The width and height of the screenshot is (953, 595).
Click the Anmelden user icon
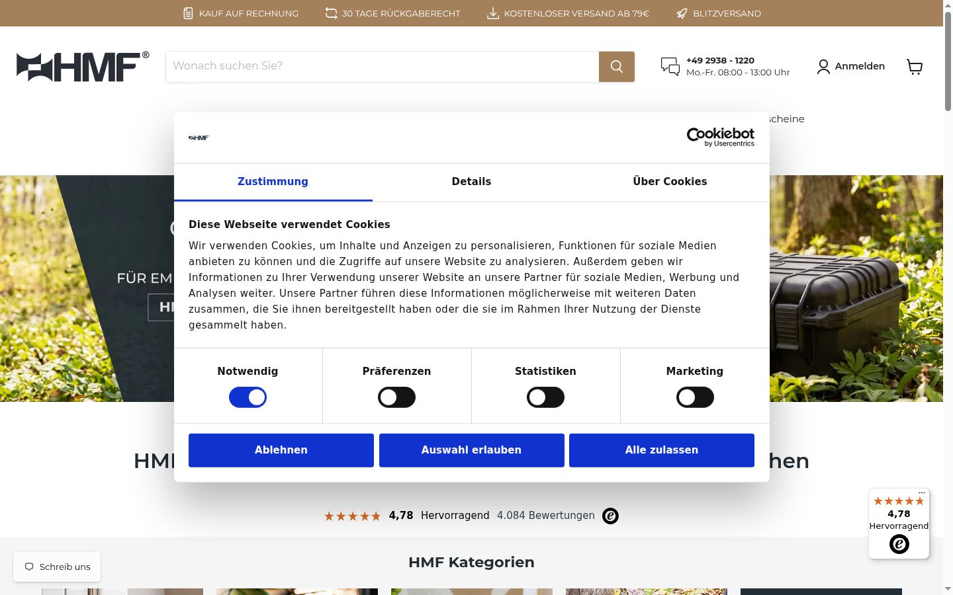coord(823,66)
